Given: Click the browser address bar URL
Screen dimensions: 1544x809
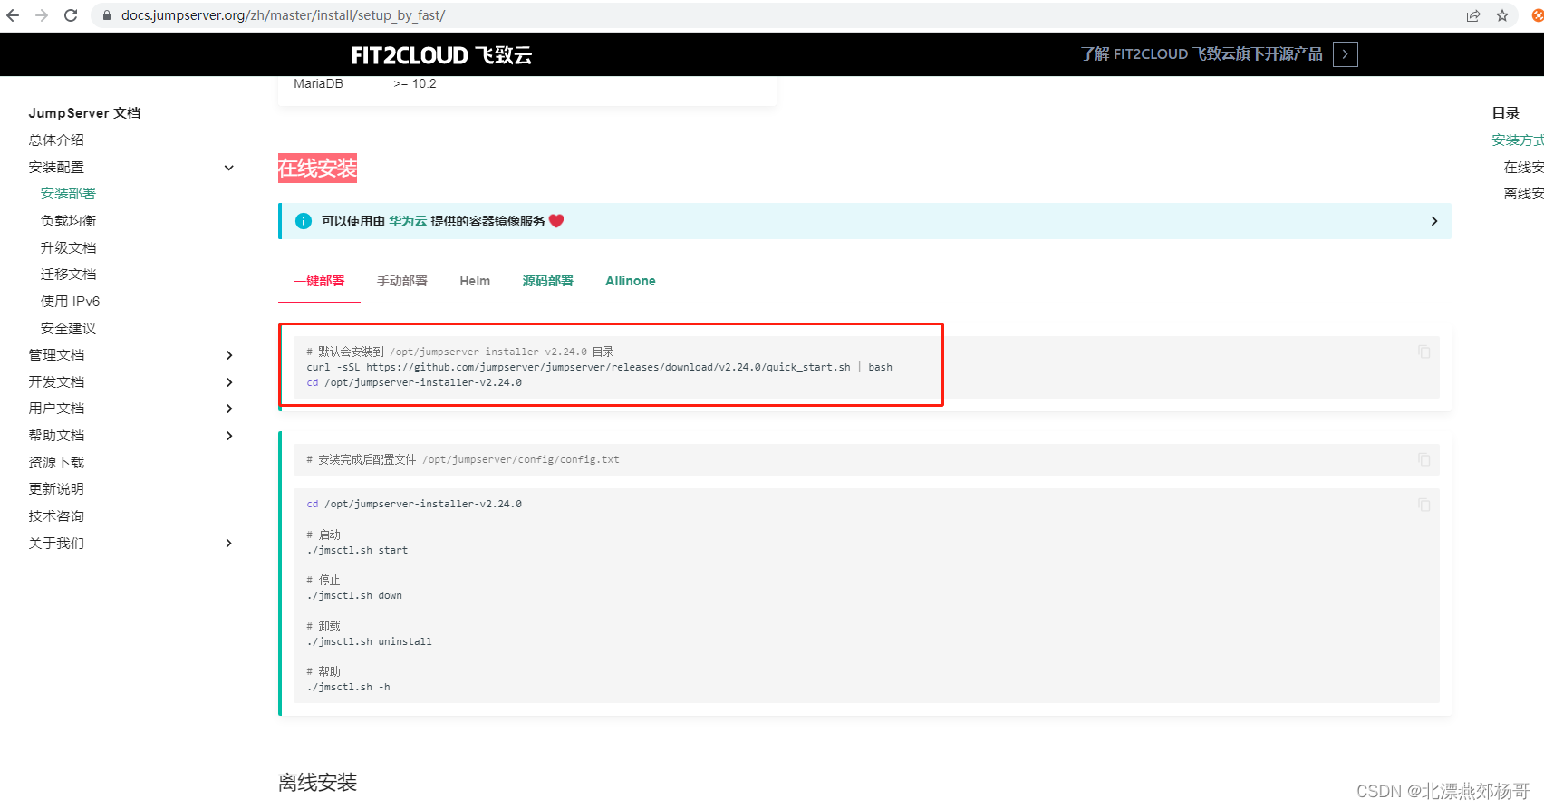Looking at the screenshot, I should point(283,15).
